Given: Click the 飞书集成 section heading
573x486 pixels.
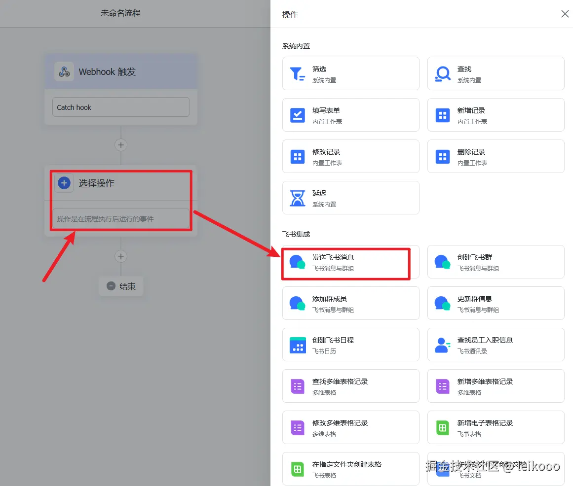Looking at the screenshot, I should 296,234.
